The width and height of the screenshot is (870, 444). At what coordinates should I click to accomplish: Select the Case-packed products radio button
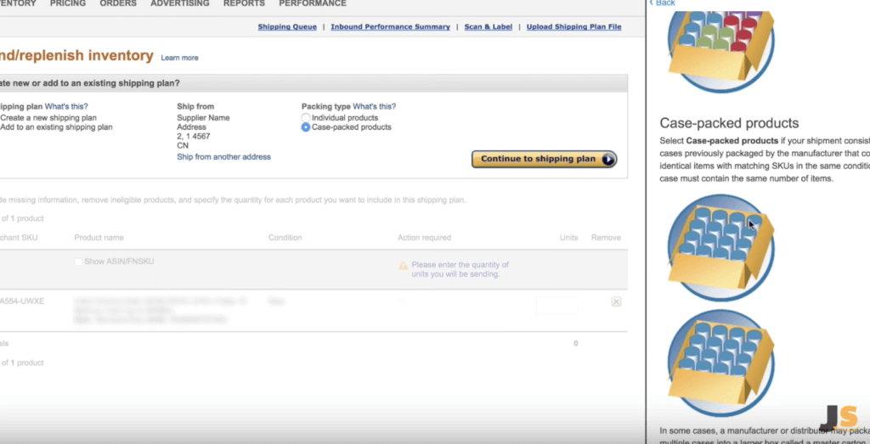click(306, 127)
